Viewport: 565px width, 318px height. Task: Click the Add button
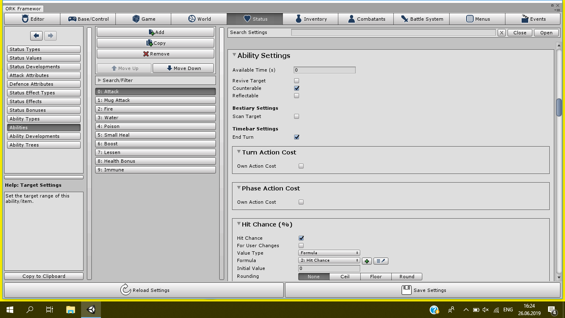pos(156,32)
